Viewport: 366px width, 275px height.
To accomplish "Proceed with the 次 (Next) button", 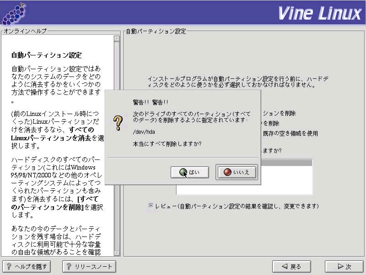I will 344,266.
